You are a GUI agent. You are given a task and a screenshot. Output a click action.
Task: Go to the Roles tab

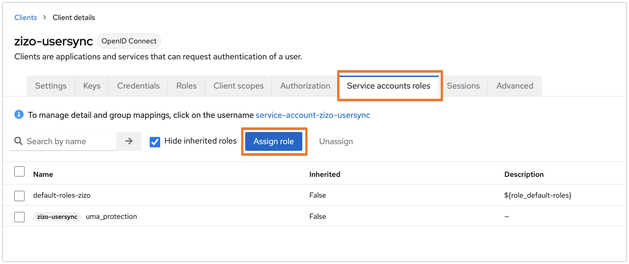(187, 86)
